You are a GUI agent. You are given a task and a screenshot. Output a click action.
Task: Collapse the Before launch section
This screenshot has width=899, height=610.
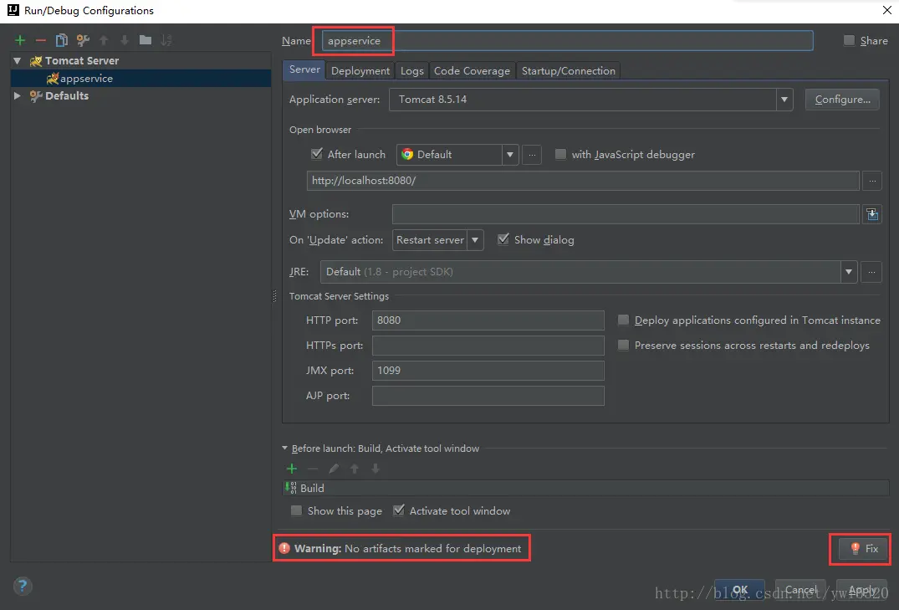(x=285, y=449)
